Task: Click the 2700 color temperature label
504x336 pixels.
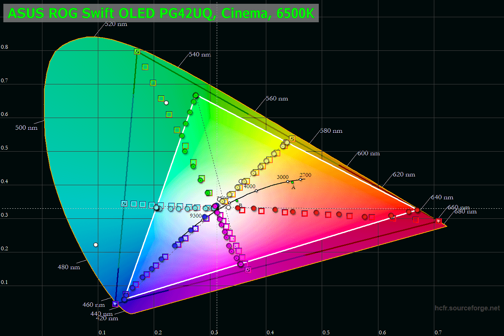Action: 305,175
